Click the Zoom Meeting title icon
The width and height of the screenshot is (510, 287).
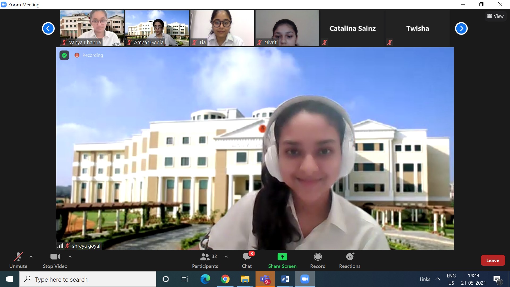tap(4, 5)
